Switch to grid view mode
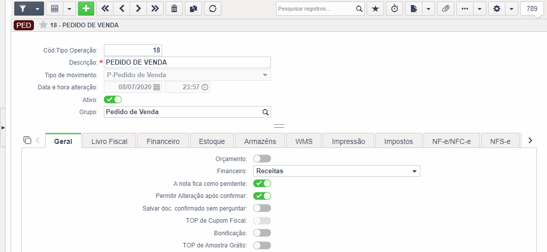The image size is (547, 252). (54, 9)
